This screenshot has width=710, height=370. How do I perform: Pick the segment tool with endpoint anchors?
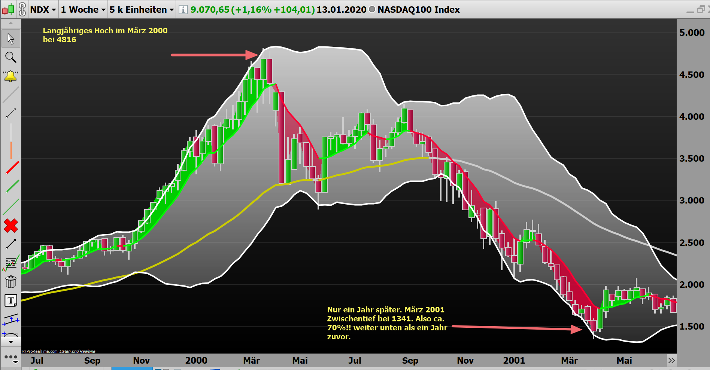pos(10,113)
